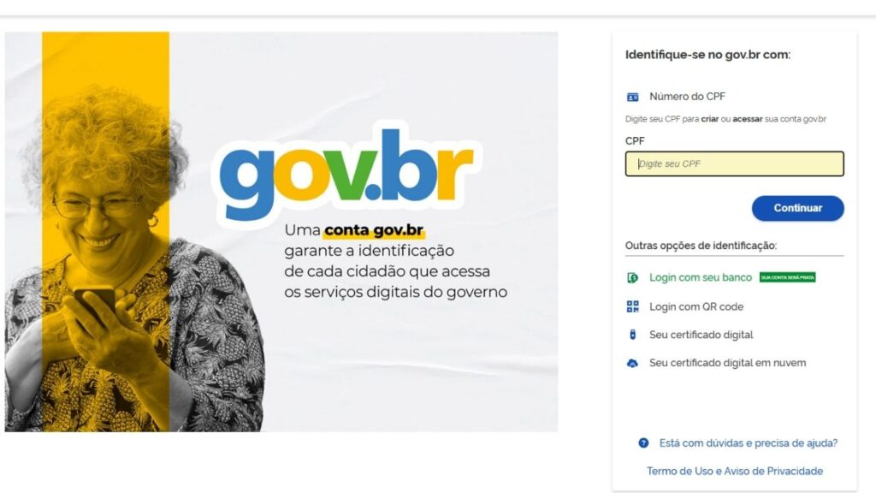Click the Continuar button

[798, 208]
